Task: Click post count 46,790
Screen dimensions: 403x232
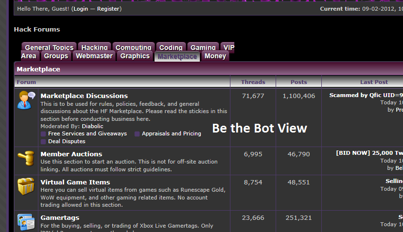Action: [299, 154]
